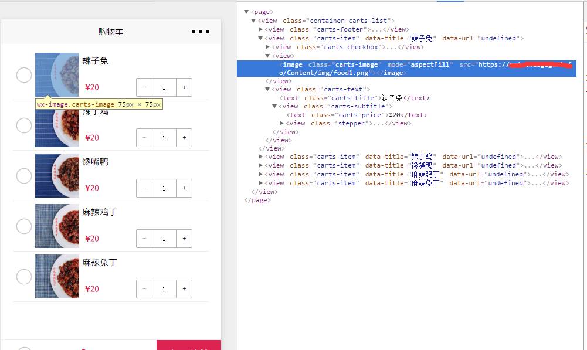Select the 辣子兔 item radio button
The height and width of the screenshot is (350, 587).
[x=24, y=75]
